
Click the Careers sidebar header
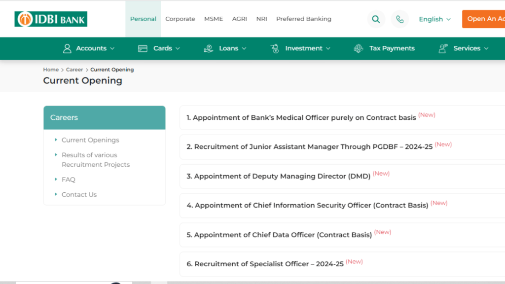pyautogui.click(x=105, y=117)
